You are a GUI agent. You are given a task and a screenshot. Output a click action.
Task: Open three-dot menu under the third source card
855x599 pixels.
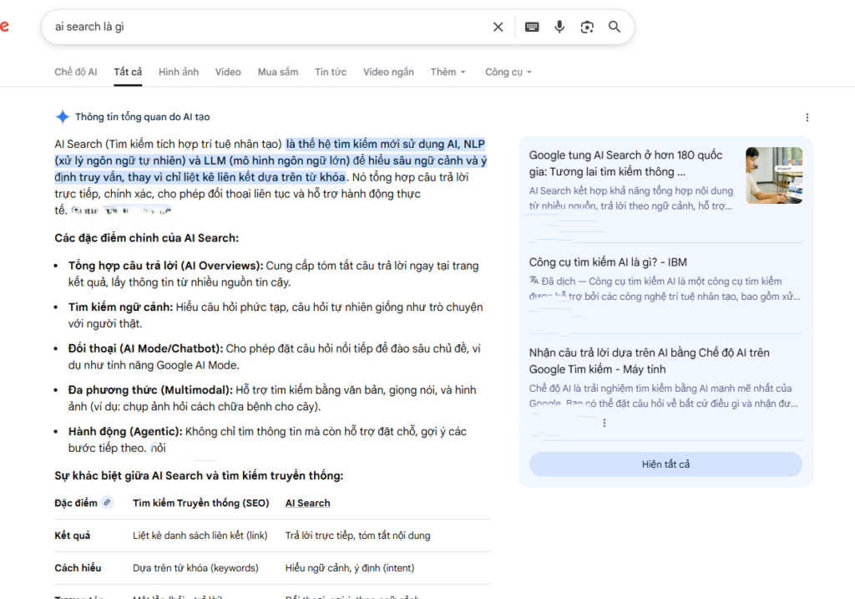604,423
